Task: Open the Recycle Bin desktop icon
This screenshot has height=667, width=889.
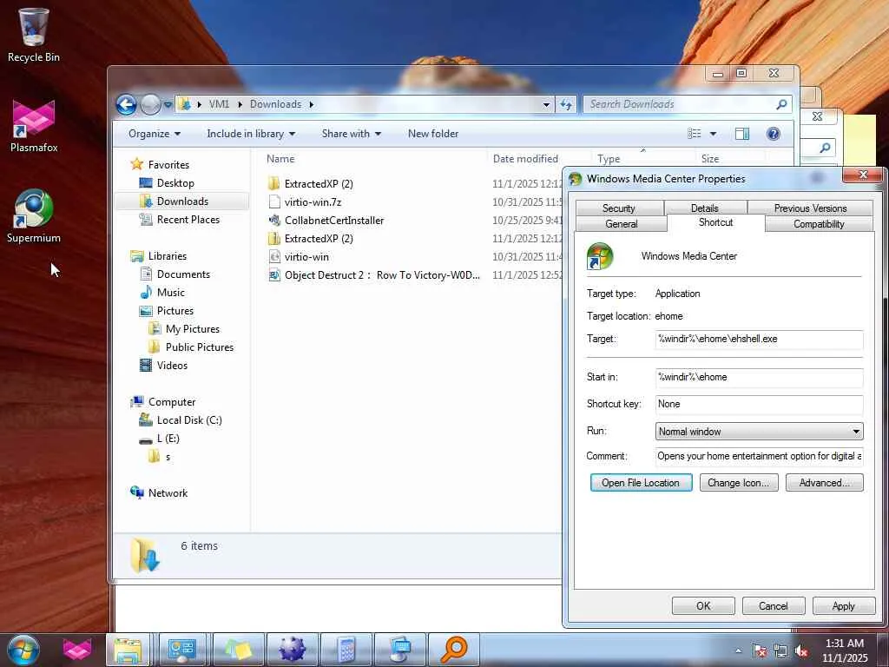Action: tap(34, 35)
